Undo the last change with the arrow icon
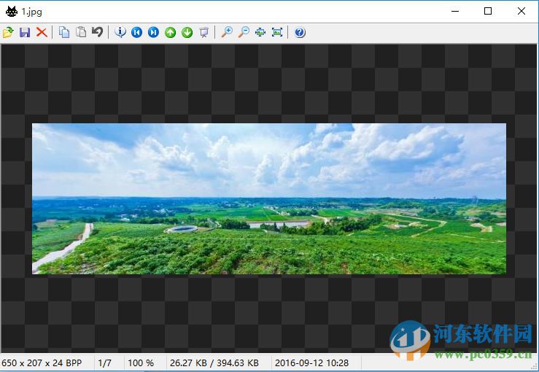Image resolution: width=539 pixels, height=372 pixels. (98, 32)
